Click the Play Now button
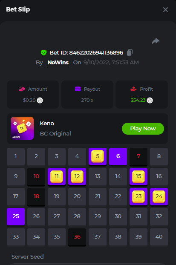 click(143, 129)
